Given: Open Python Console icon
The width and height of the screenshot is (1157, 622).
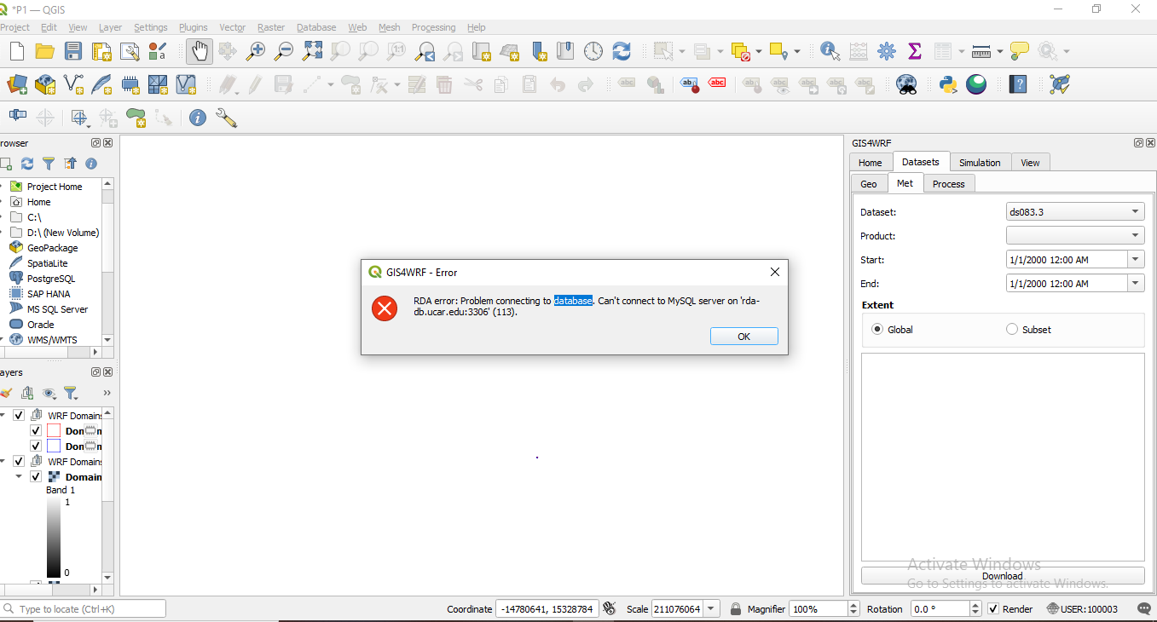Looking at the screenshot, I should coord(948,84).
